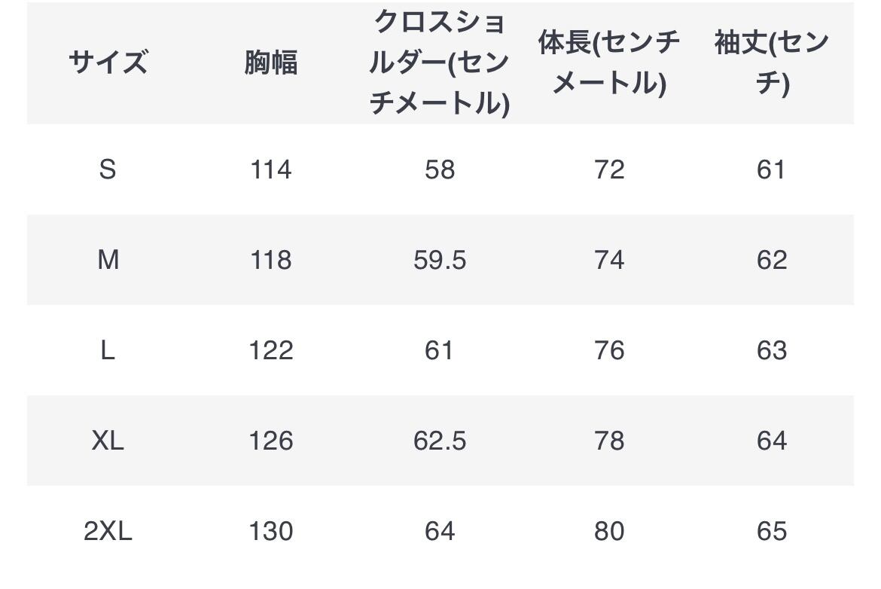Viewport: 881px width, 589px height.
Task: Click the body length value 76
Action: click(x=608, y=350)
